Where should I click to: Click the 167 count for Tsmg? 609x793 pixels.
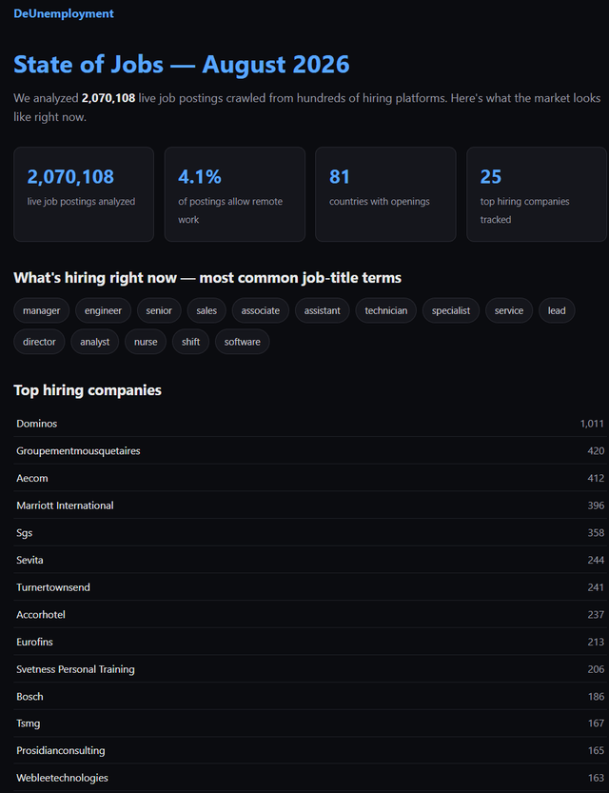pos(596,724)
